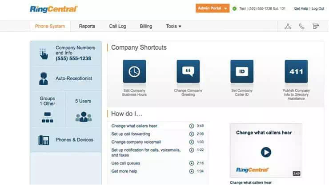Open the Call Log tab
Viewport: 329px width, 185px height.
pos(117,26)
